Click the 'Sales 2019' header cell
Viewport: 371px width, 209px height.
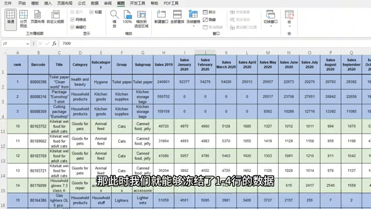pyautogui.click(x=163, y=64)
